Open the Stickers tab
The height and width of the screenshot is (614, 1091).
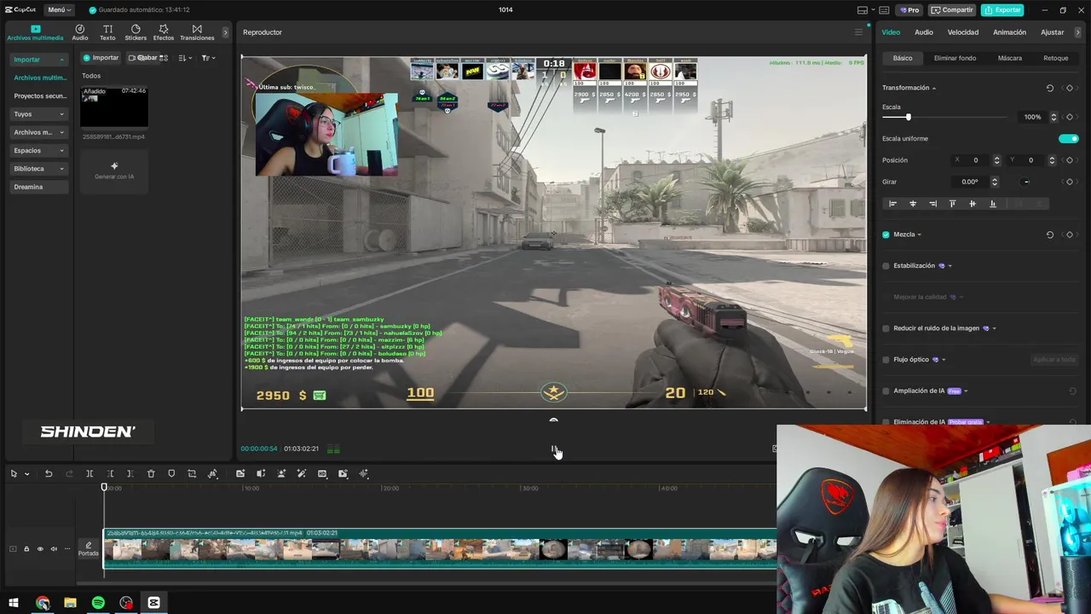(x=136, y=32)
